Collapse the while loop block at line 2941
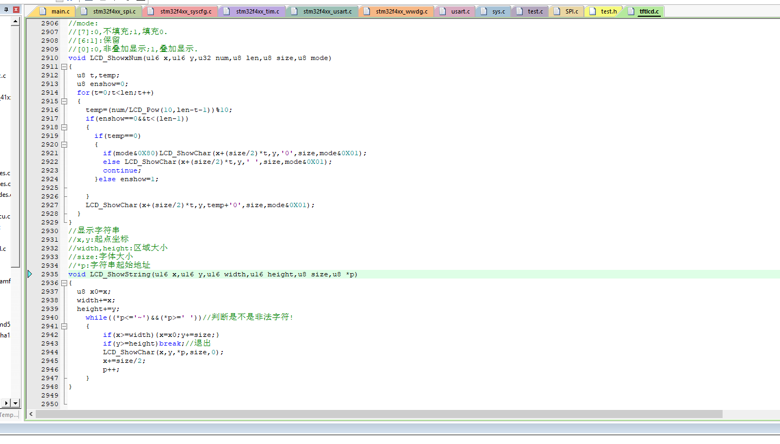Image resolution: width=780 pixels, height=444 pixels. click(x=64, y=326)
